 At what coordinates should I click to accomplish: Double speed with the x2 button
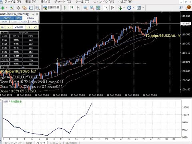[x=35, y=27]
